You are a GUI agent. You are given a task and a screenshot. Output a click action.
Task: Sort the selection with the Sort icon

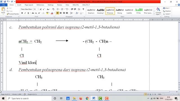point(79,9)
